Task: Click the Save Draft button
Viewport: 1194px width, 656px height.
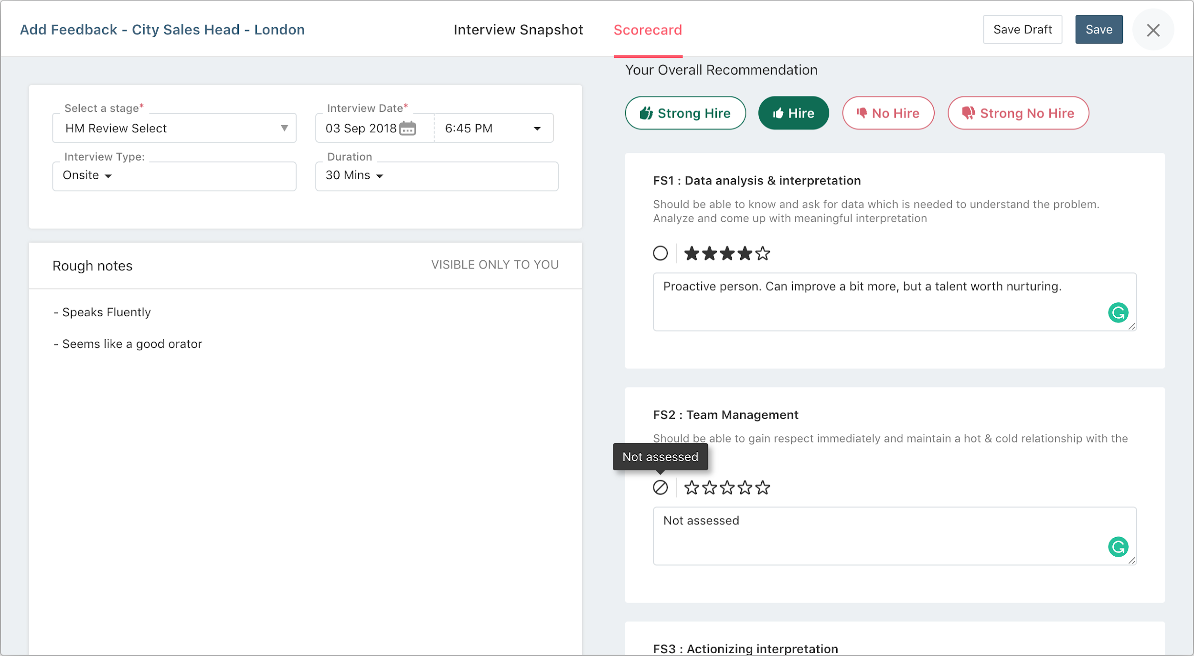Action: pos(1023,29)
